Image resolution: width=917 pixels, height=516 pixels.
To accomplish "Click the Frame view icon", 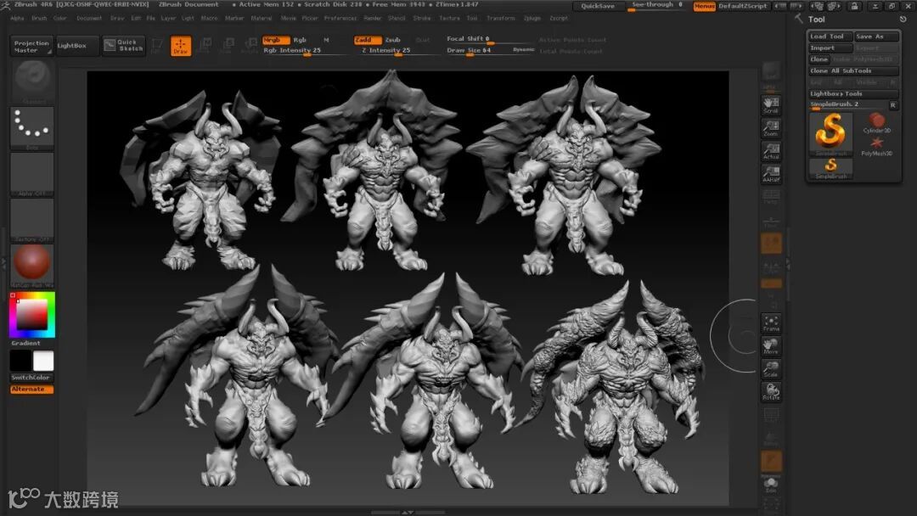I will [x=771, y=323].
